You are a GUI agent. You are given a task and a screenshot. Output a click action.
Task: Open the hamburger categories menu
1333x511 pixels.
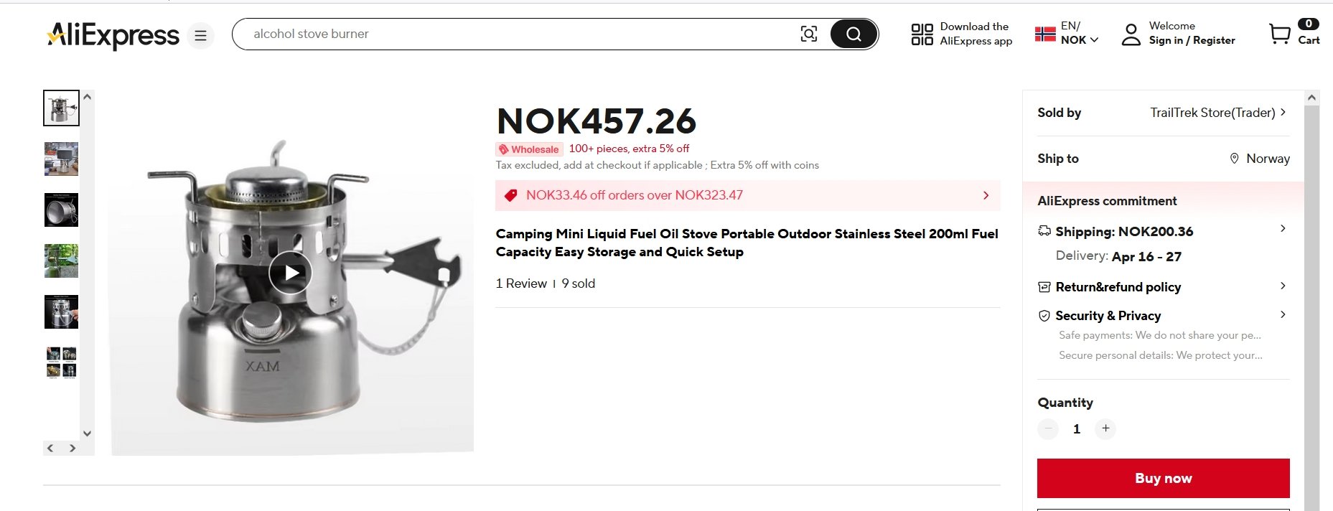(x=201, y=35)
